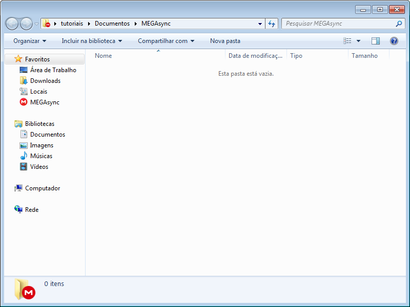Screen dimensions: 410x307
Task: Open recent pages dropdown next to Forward
Action: coord(37,24)
